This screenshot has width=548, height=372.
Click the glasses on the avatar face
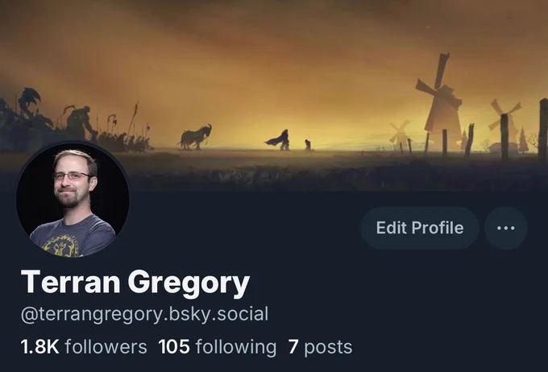[x=73, y=176]
